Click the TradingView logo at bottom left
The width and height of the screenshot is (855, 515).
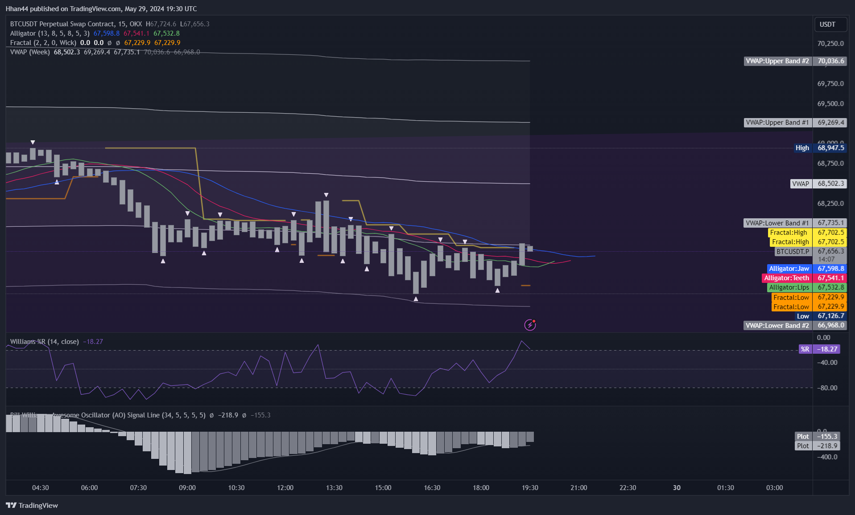32,505
